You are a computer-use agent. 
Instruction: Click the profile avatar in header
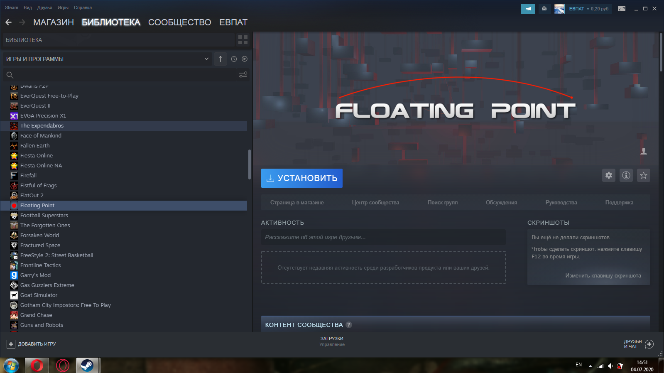[559, 8]
